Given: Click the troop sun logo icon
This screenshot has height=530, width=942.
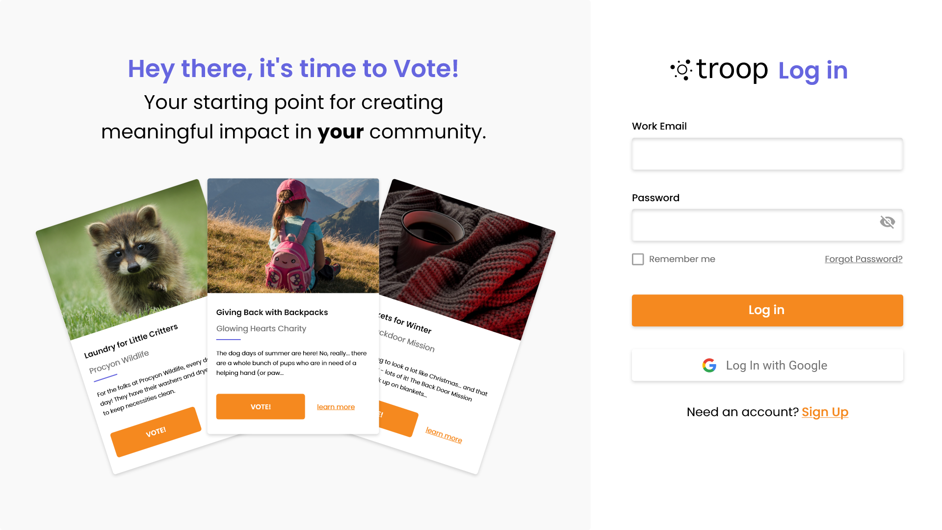Looking at the screenshot, I should [x=681, y=70].
